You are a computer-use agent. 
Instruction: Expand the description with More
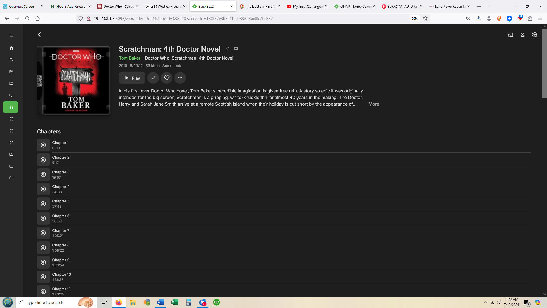373,104
